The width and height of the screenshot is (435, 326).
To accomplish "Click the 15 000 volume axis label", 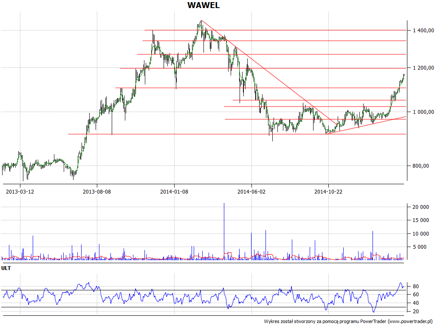I will click(421, 220).
